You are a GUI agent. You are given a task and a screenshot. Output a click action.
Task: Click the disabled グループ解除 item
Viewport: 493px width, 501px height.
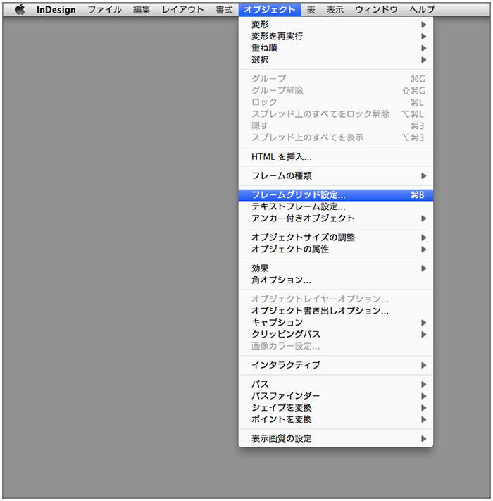[336, 91]
